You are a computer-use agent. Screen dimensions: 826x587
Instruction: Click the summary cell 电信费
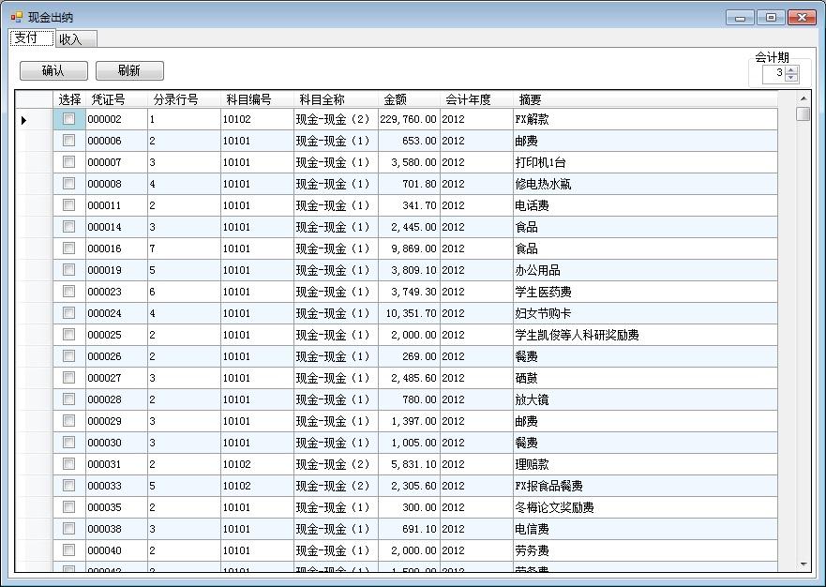click(645, 529)
